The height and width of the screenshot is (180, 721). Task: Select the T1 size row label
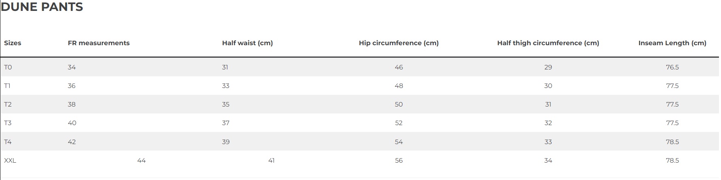(7, 86)
